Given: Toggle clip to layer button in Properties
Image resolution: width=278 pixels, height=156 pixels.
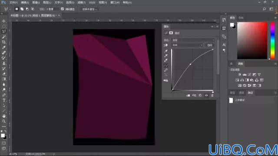Looking at the screenshot, I should click(188, 95).
